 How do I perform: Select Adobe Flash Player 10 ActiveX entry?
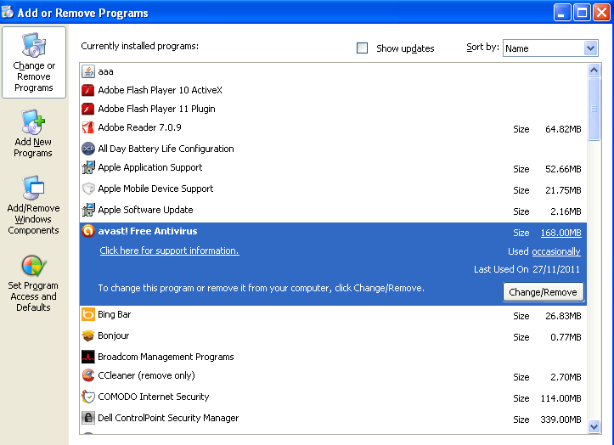333,90
